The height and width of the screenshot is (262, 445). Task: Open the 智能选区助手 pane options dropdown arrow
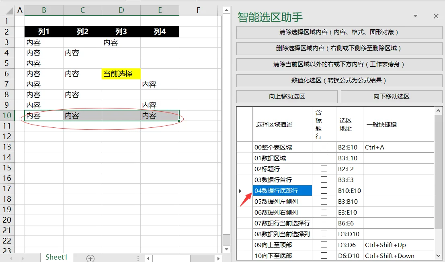[416, 16]
